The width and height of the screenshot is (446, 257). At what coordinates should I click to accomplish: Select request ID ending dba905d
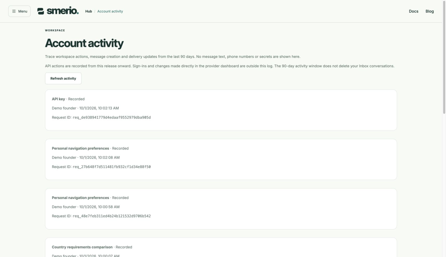coord(112,117)
